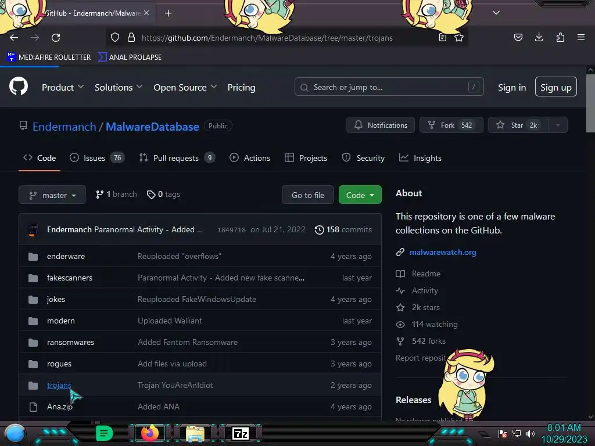Open the fakescanners folder
The height and width of the screenshot is (446, 595).
70,278
